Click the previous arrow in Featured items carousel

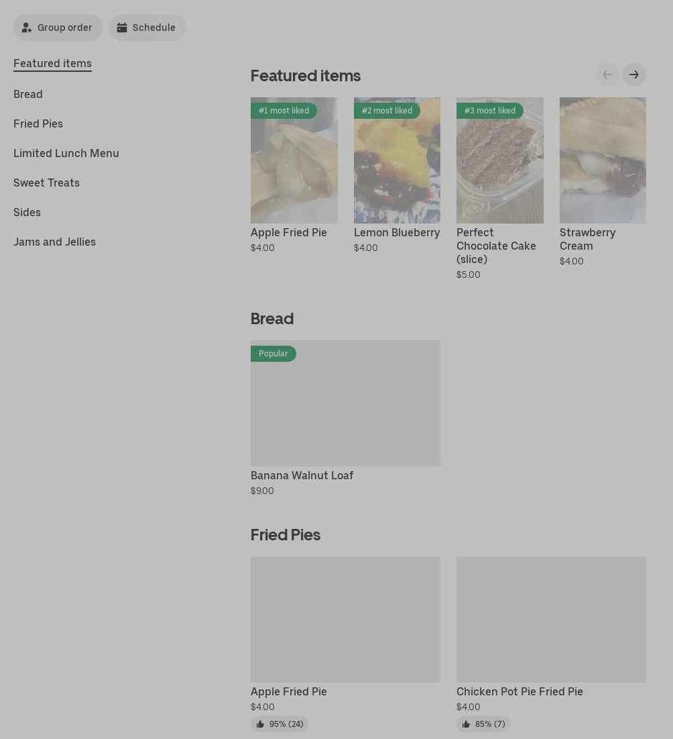click(x=607, y=75)
